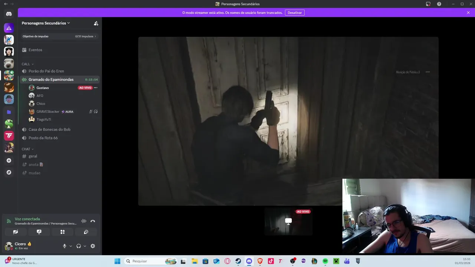Screen dimensions: 475x267
Task: Open the server folder icon
Action: pyautogui.click(x=9, y=112)
